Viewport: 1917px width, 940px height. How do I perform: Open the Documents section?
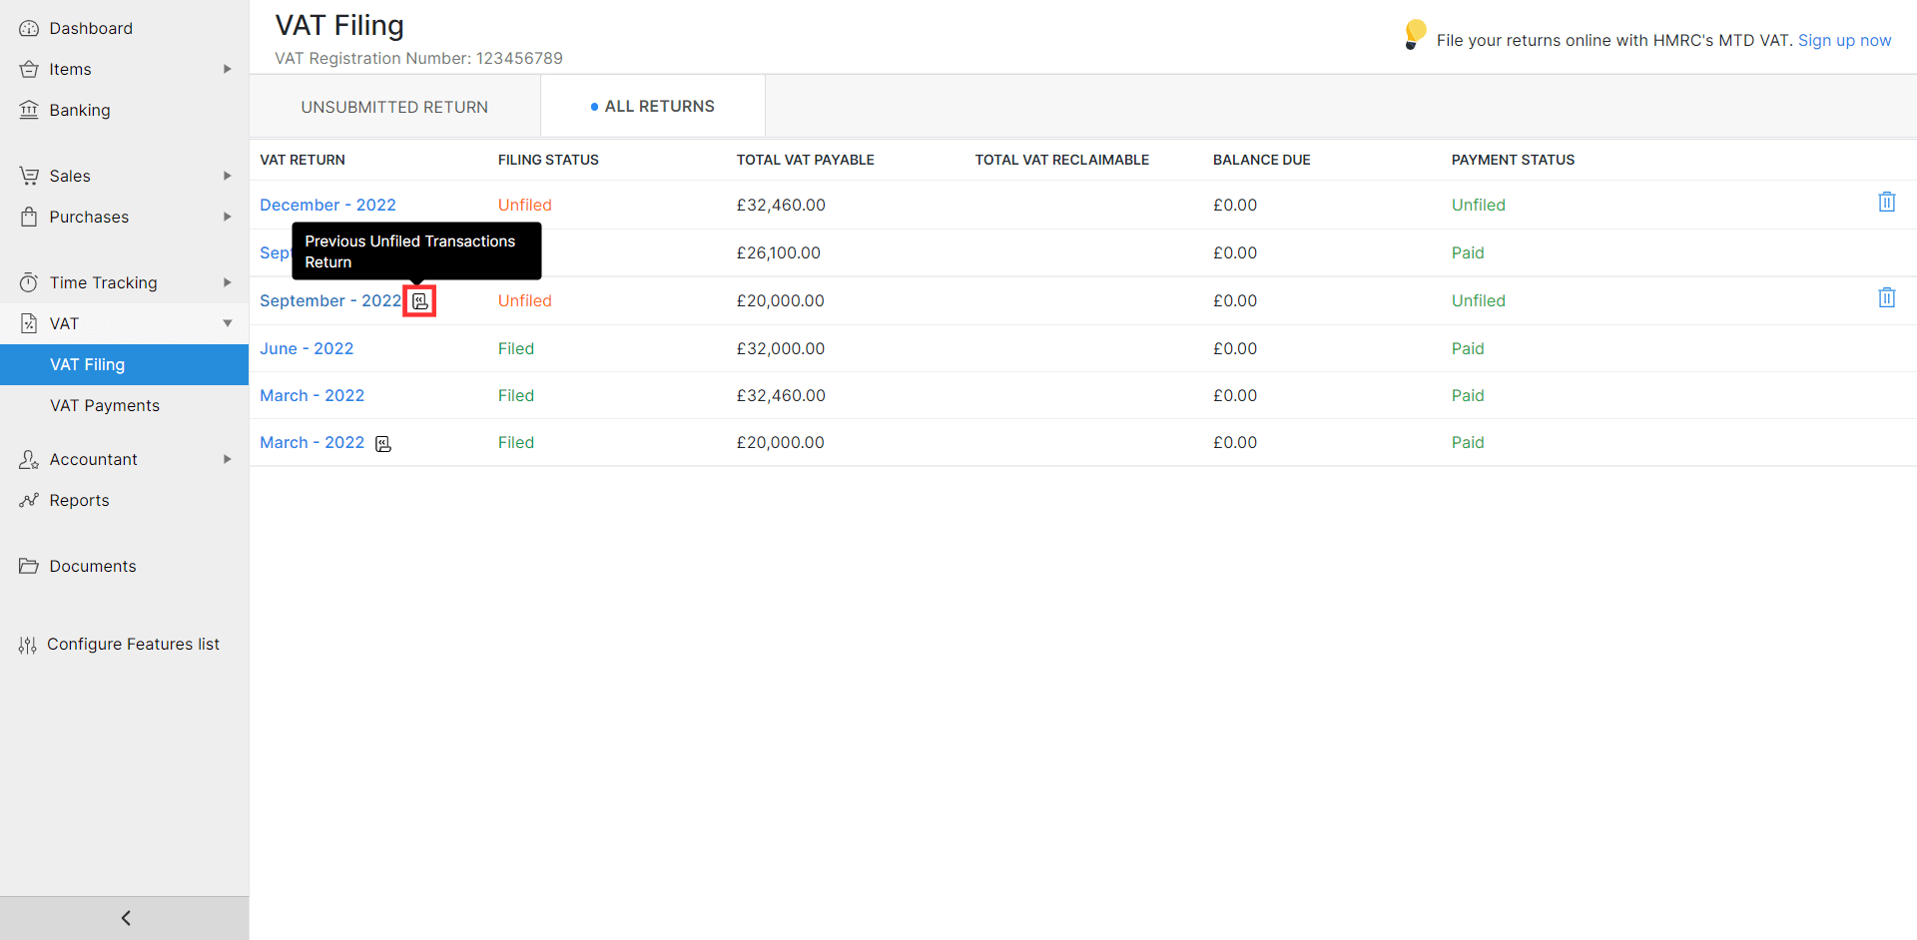(x=92, y=566)
